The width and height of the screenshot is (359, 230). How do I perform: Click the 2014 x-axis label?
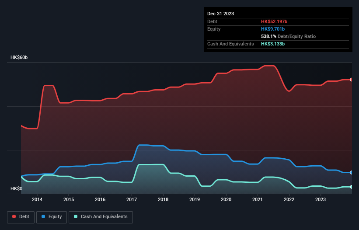pyautogui.click(x=37, y=199)
